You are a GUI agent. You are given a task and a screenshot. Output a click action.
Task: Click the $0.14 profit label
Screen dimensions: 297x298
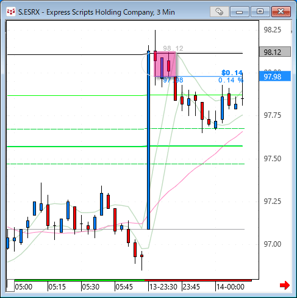232,73
